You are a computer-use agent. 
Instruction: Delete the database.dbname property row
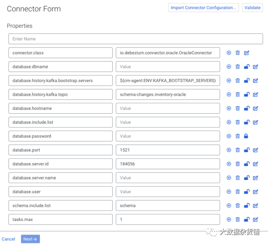pyautogui.click(x=238, y=67)
